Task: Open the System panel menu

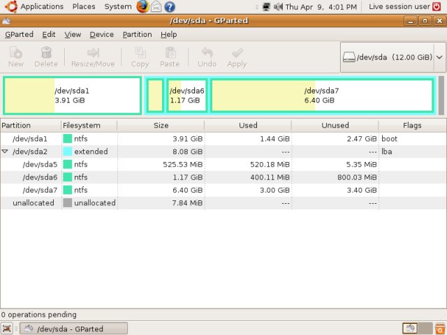Action: click(x=118, y=6)
